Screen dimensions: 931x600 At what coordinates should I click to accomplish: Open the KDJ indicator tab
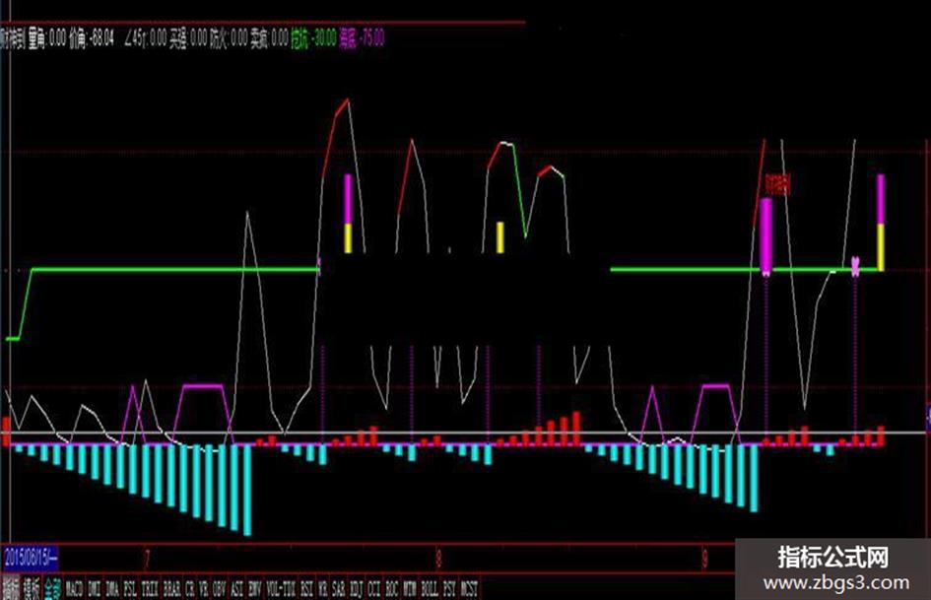coord(357,589)
